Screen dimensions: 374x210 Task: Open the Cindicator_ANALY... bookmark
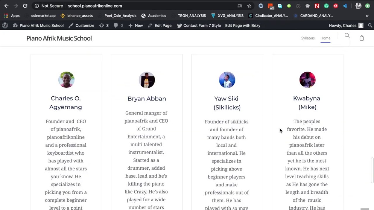tap(268, 16)
